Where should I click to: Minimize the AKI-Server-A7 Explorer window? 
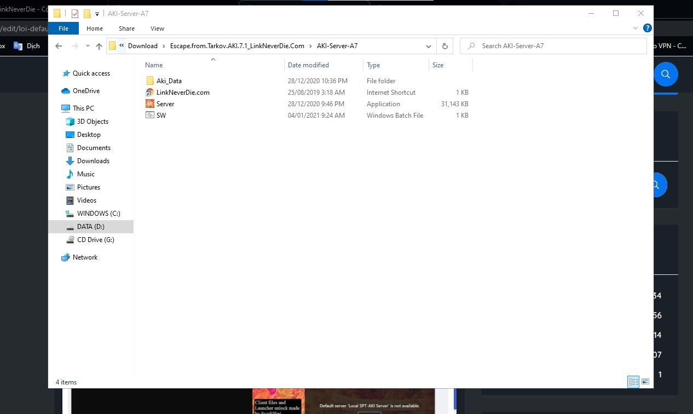coord(591,13)
